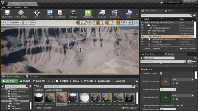Toggle scale snapping in viewport
The width and height of the screenshot is (198, 111).
pyautogui.click(x=118, y=23)
